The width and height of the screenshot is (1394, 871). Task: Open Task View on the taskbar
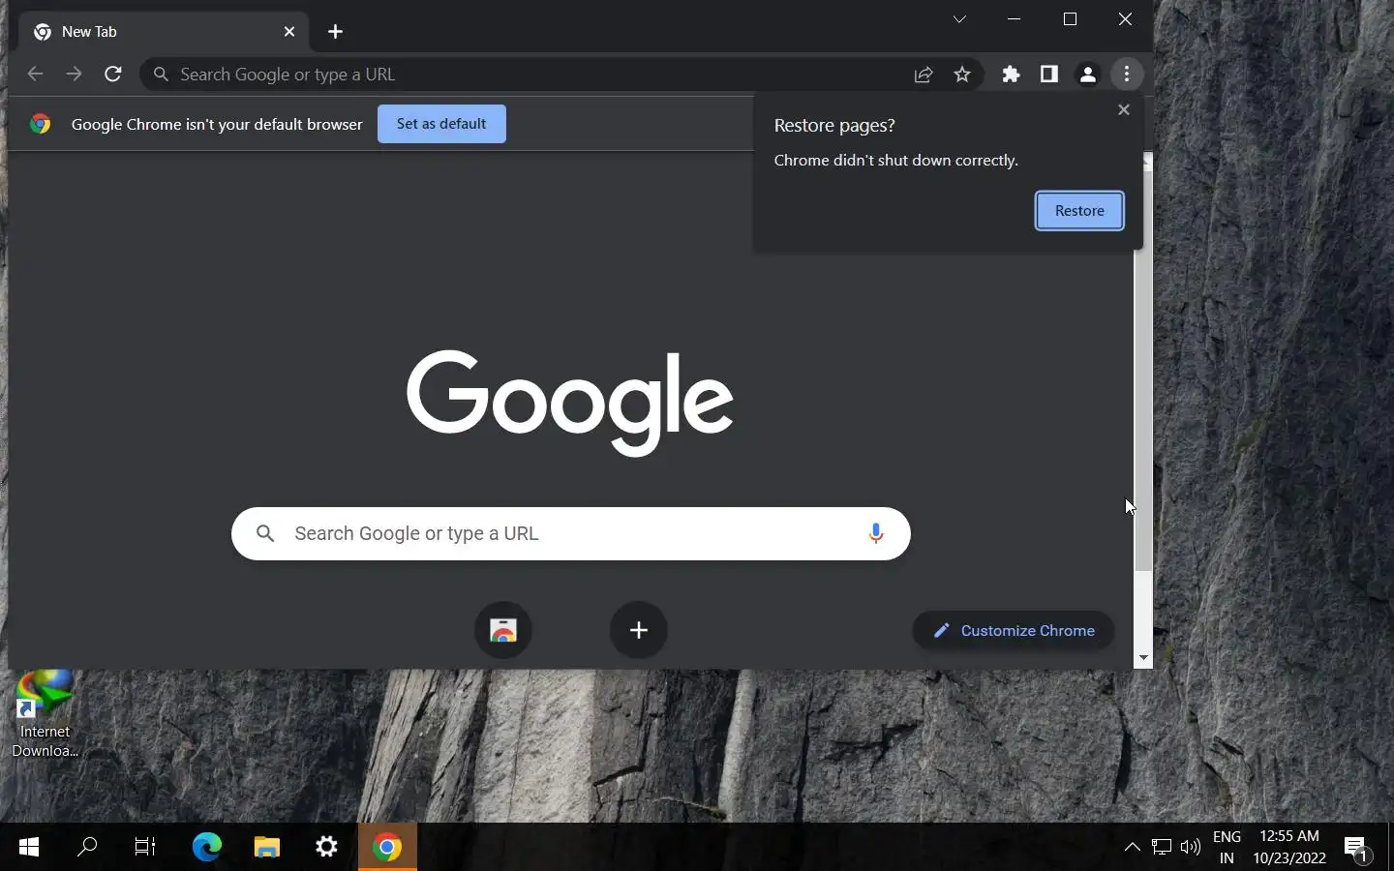click(x=145, y=848)
